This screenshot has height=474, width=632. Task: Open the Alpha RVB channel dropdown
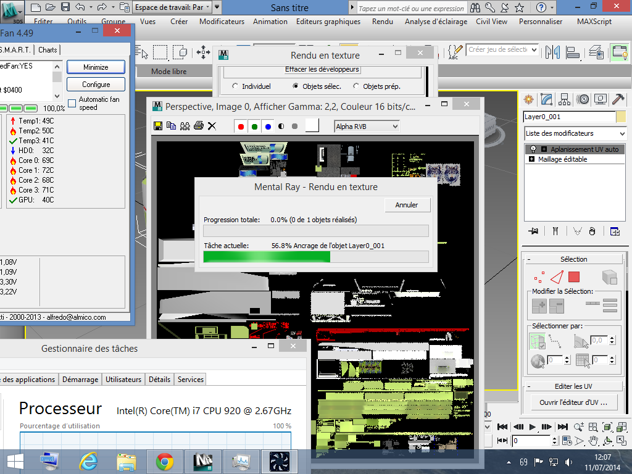(x=367, y=127)
